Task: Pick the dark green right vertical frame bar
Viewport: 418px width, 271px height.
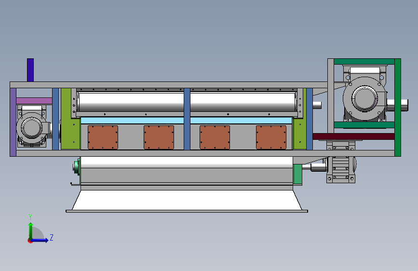Action: 398,108
